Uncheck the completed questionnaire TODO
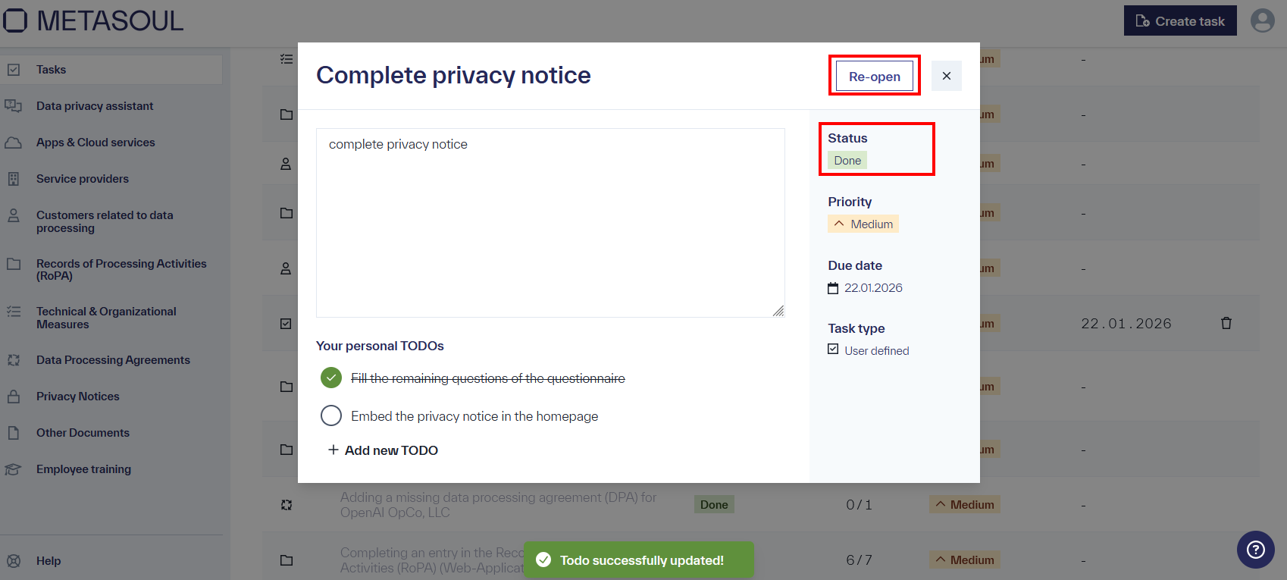This screenshot has height=580, width=1287. click(x=331, y=378)
